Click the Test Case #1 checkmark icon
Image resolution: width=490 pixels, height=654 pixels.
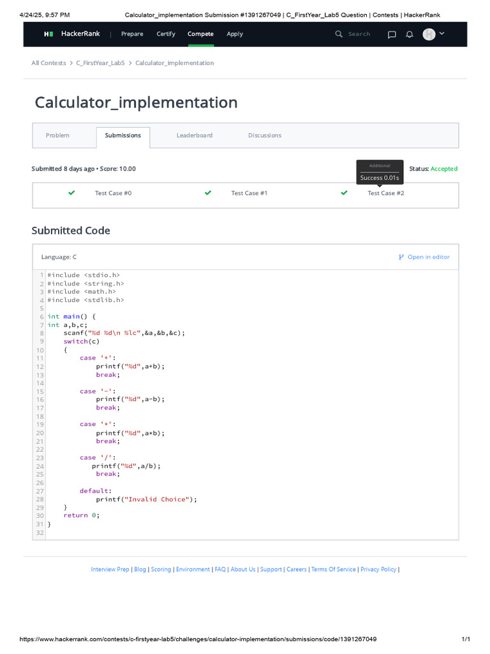point(207,192)
